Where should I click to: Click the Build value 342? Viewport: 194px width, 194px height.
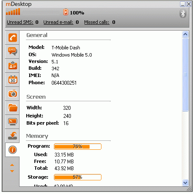(x=55, y=68)
